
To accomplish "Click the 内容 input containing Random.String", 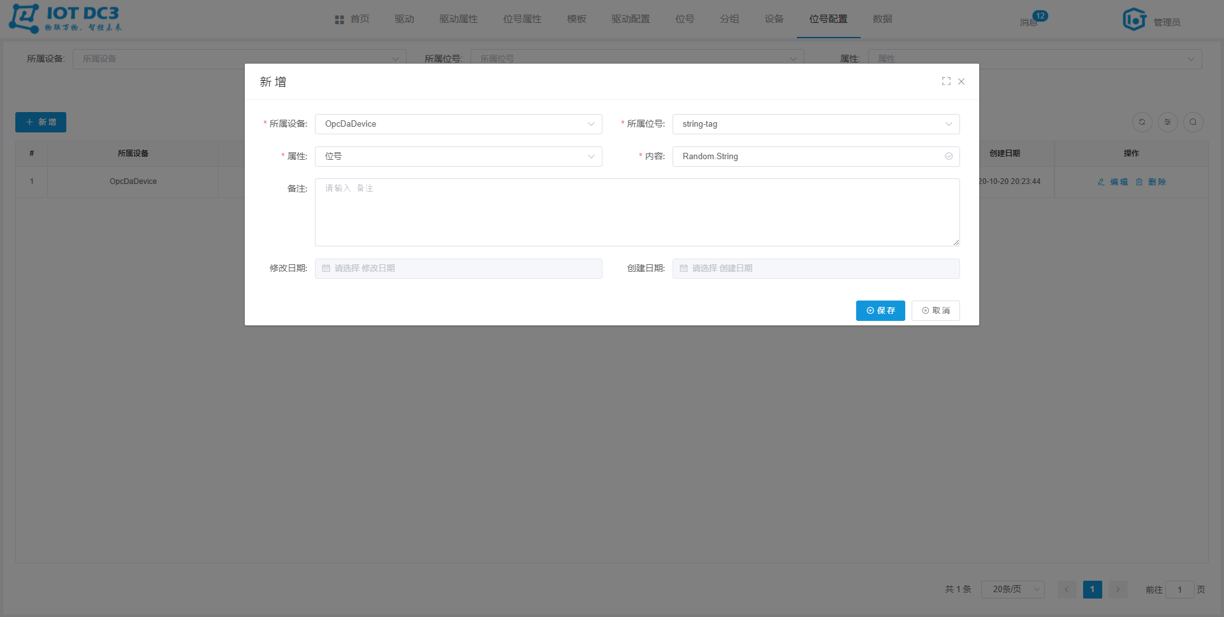I will pos(806,157).
